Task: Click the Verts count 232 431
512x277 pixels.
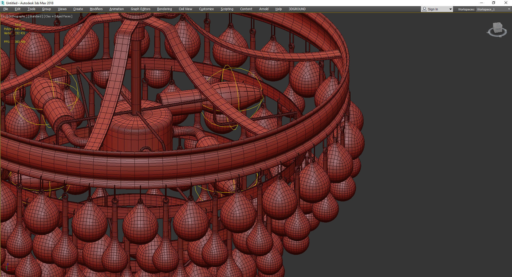Action: (x=20, y=33)
